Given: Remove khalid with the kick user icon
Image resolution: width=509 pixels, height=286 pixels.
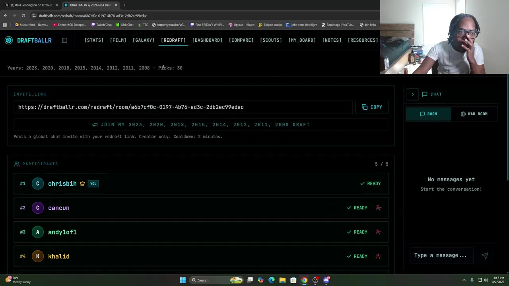Looking at the screenshot, I should (378, 256).
